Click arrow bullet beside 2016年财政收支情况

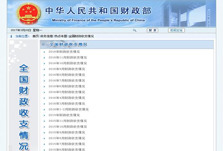tap(44, 52)
